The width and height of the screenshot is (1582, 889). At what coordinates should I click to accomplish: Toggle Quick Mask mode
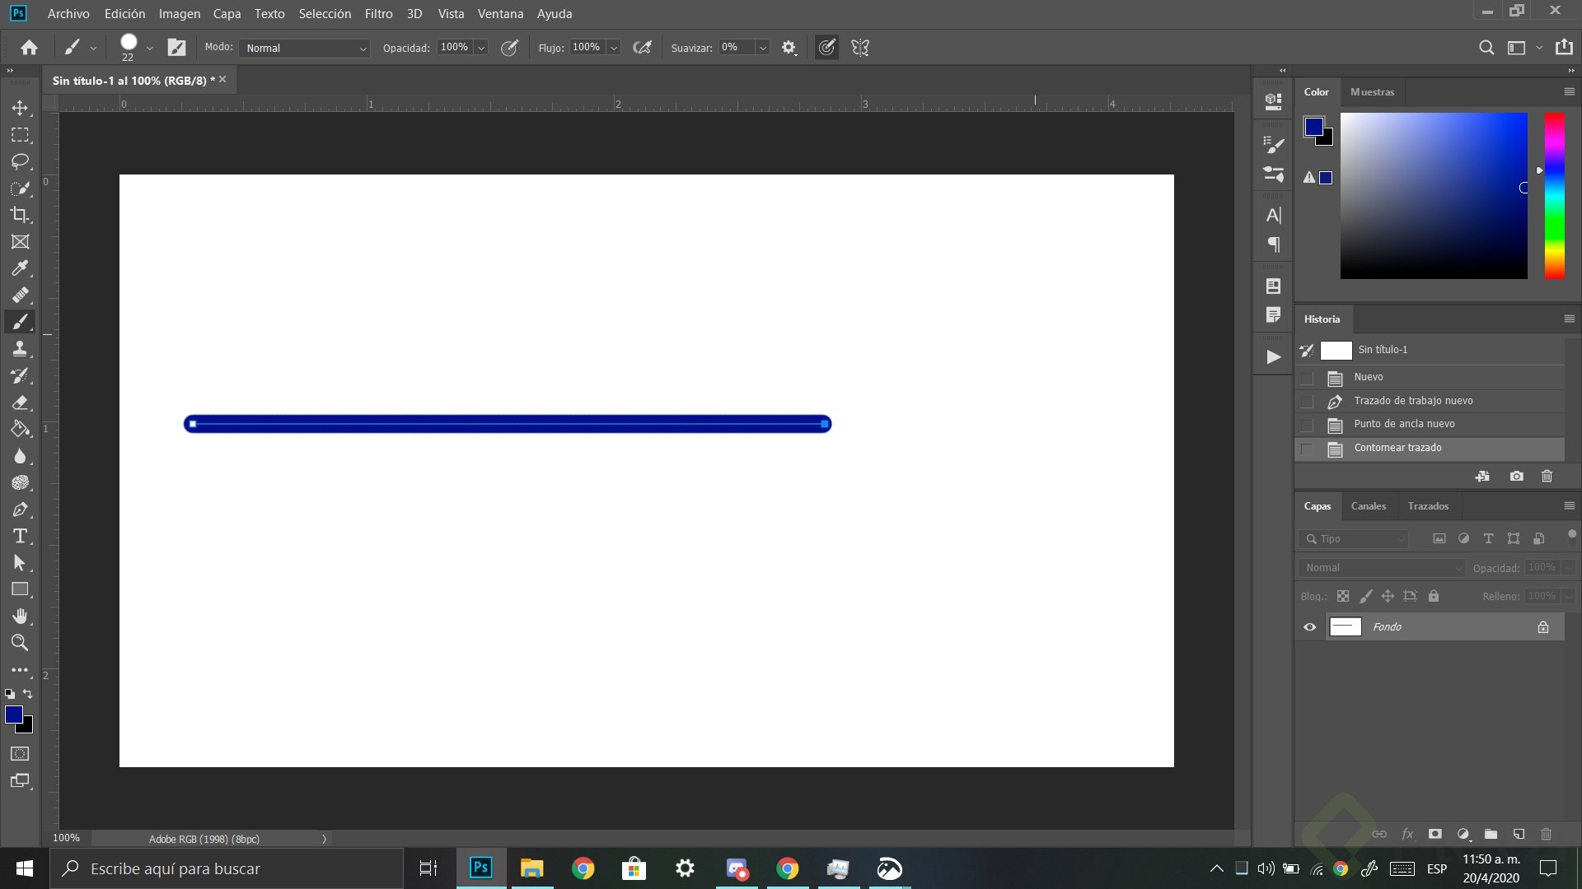pos(20,754)
